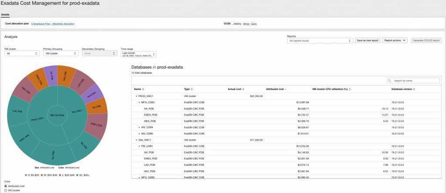This screenshot has height=193, width=446.
Task: Open the Report actions menu
Action: coord(395,40)
